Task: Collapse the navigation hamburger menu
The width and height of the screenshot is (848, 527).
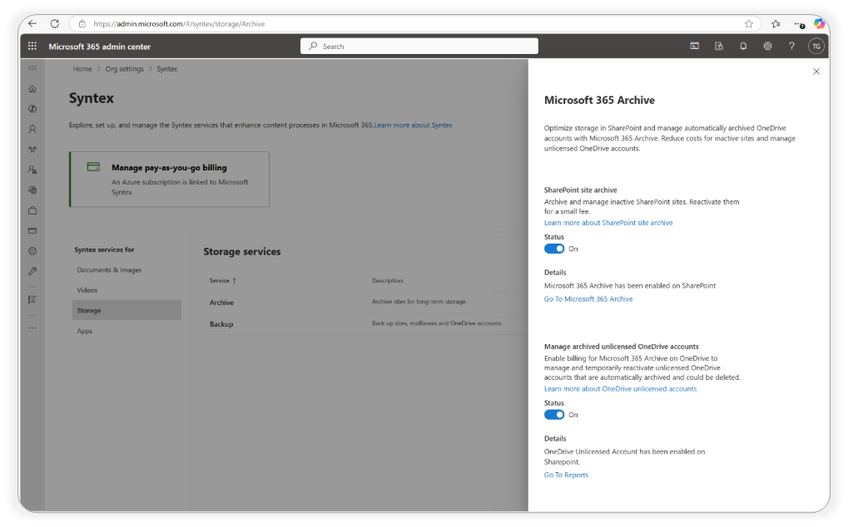Action: click(32, 68)
